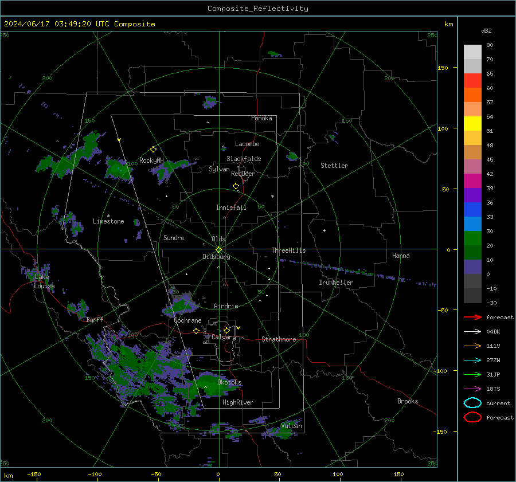Click the orange 111V arrow legend icon
Viewport: 516px width, 482px height.
(472, 346)
